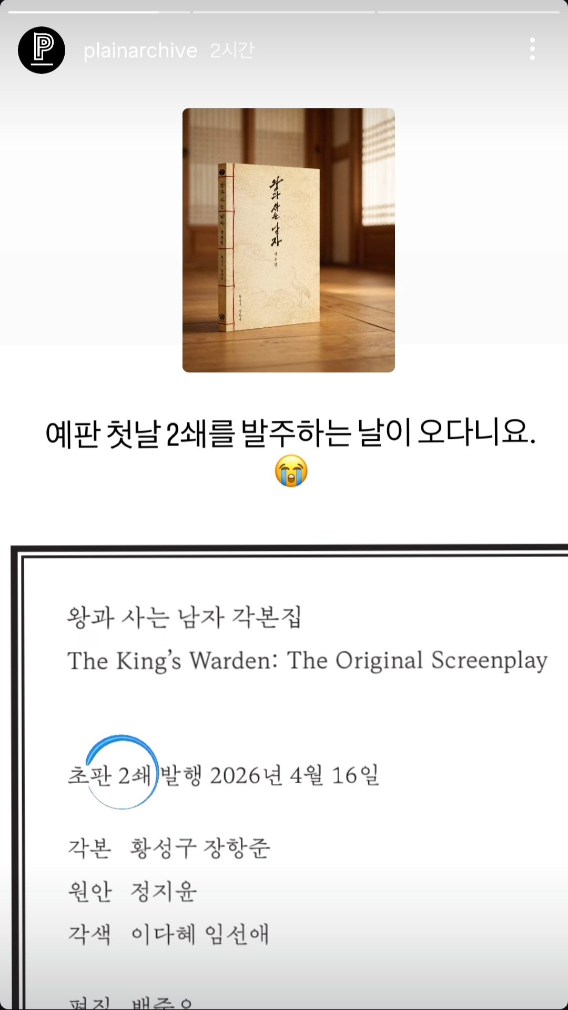Tap the 2시간 timestamp
Viewport: 568px width, 1010px height.
coord(232,50)
